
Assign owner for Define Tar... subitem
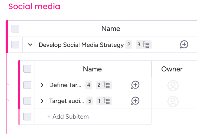(173, 85)
